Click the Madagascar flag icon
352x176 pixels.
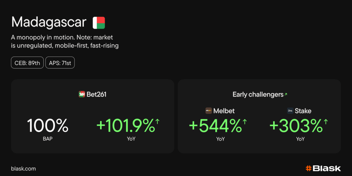(x=99, y=23)
